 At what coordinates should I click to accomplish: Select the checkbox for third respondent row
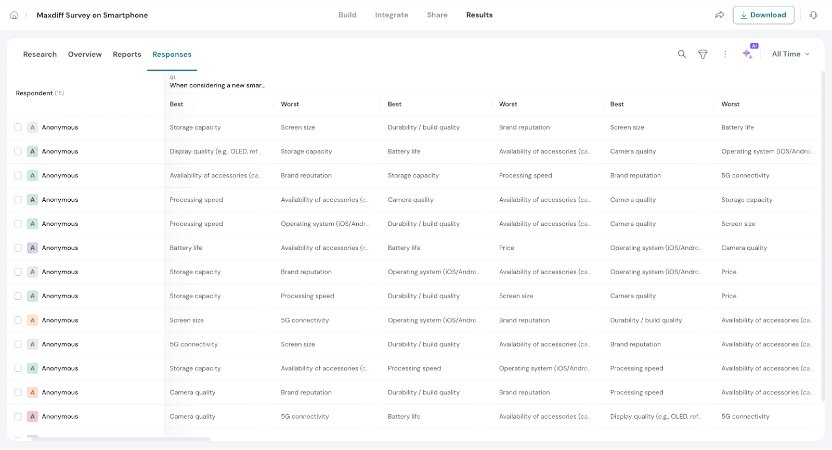pos(18,176)
